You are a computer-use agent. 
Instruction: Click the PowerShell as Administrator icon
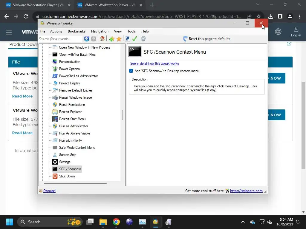[x=55, y=76]
